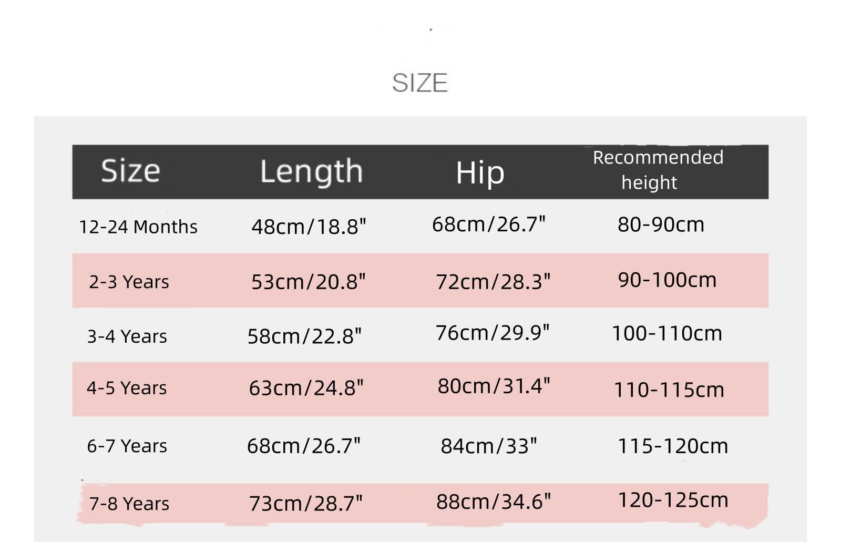
Task: Click the 73cm/28.7" length value
Action: [306, 503]
